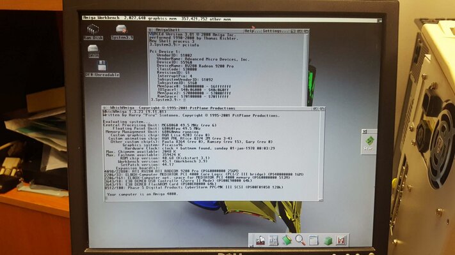Viewport: 455px width, 255px height.
Task: Click the WhichAmiga window title bar
Action: 192,109
